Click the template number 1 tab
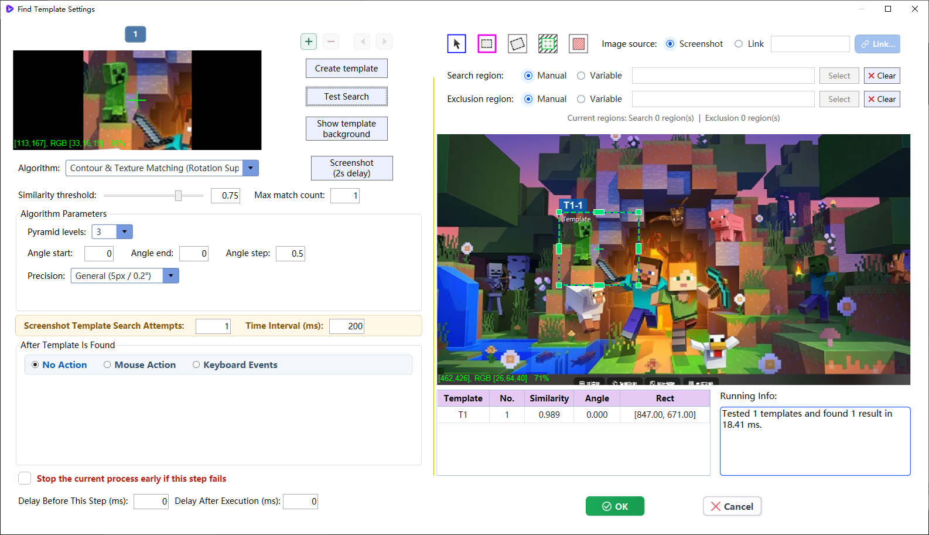The image size is (929, 535). 135,34
